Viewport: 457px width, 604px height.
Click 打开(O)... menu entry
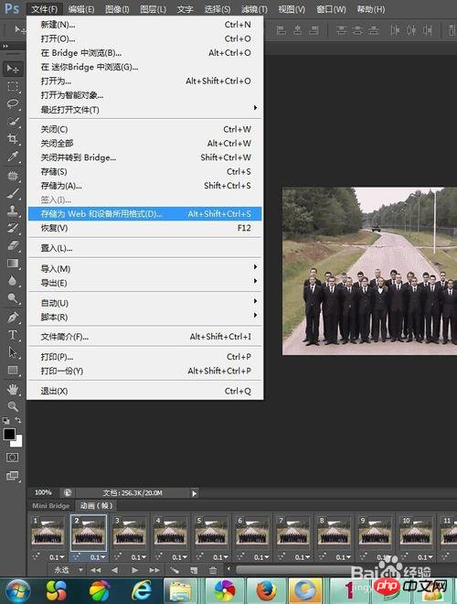(145, 38)
